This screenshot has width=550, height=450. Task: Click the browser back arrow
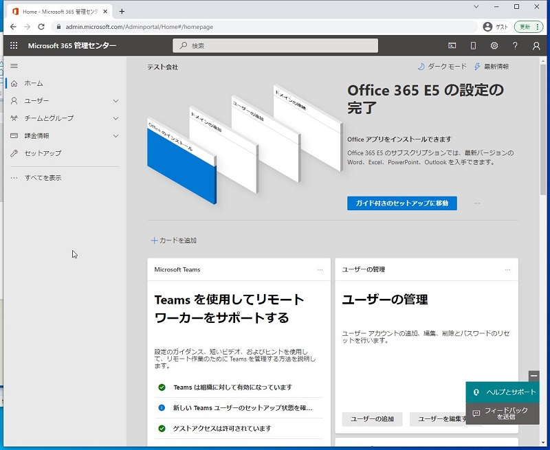point(13,27)
